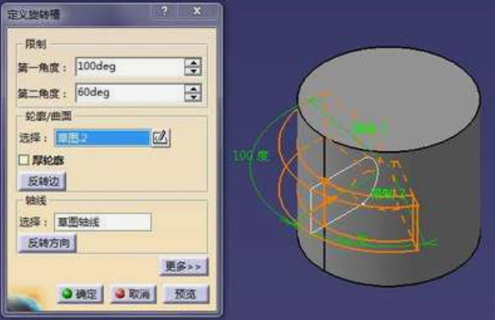Click the help question mark in title bar
Screen dimensions: 495x320
[164, 11]
